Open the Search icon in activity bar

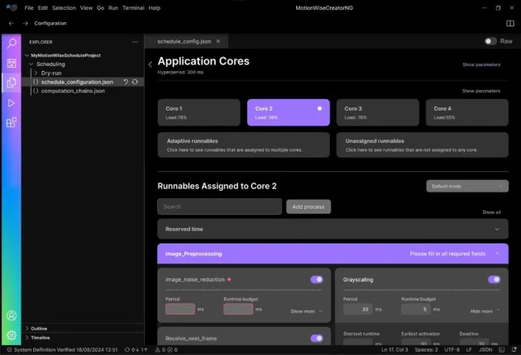(x=12, y=43)
